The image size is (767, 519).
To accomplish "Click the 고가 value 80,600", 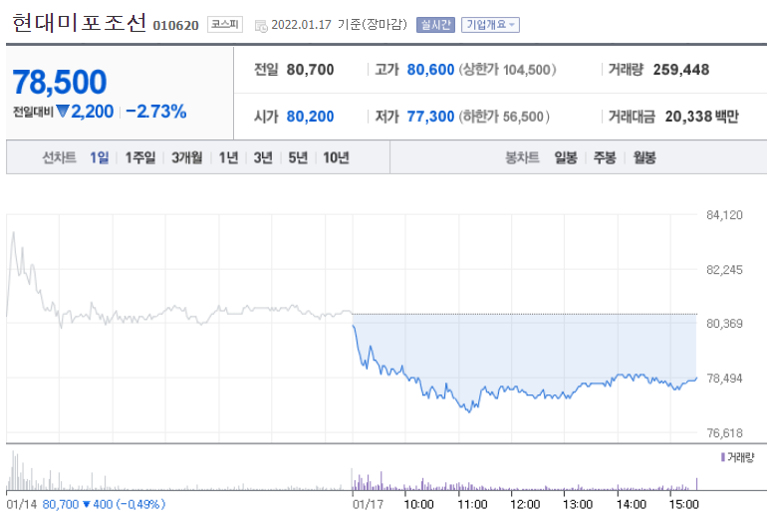I will click(x=430, y=70).
